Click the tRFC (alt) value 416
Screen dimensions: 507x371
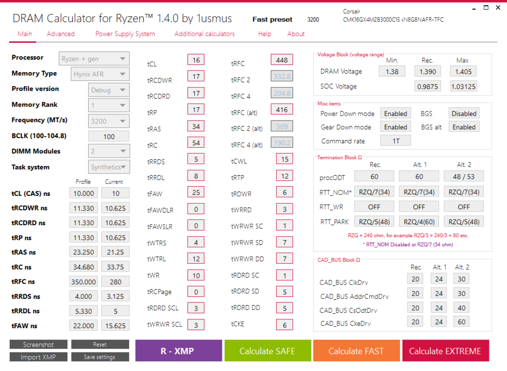[281, 110]
